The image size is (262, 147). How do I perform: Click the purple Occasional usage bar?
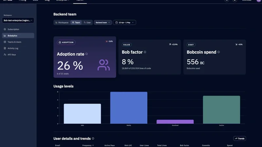[x=175, y=122]
